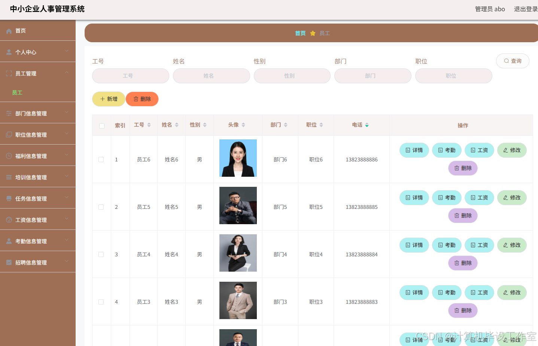Open 考勤 for 员工5
538x346 pixels.
[447, 198]
